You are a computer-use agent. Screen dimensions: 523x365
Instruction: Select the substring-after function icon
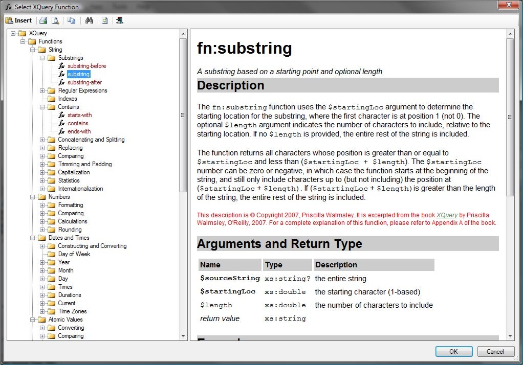[62, 82]
